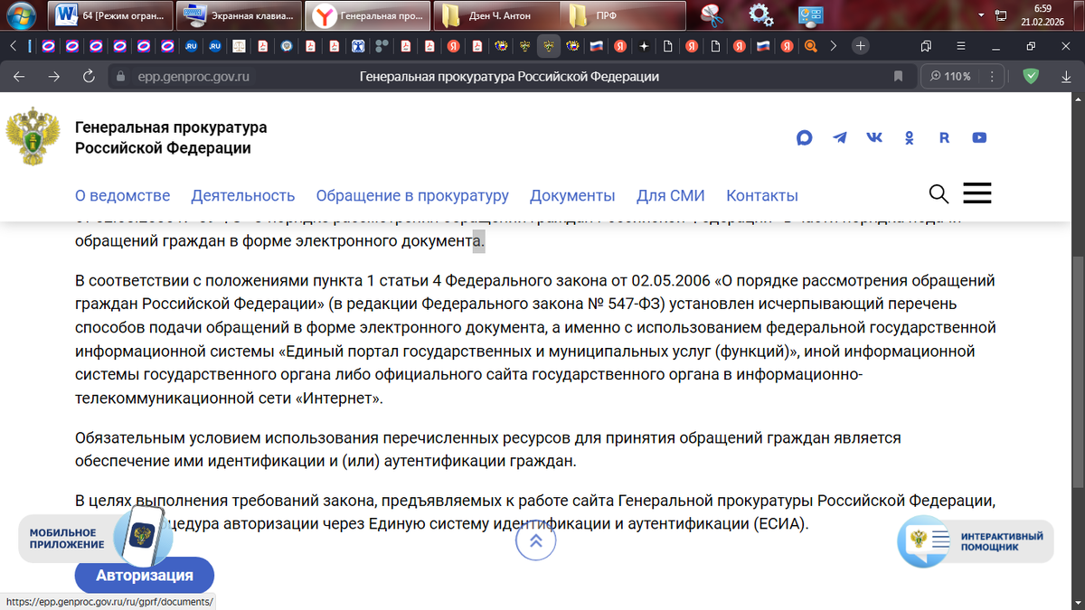Open the MAX messenger link icon
Screen dimensions: 1085x610
coord(805,138)
